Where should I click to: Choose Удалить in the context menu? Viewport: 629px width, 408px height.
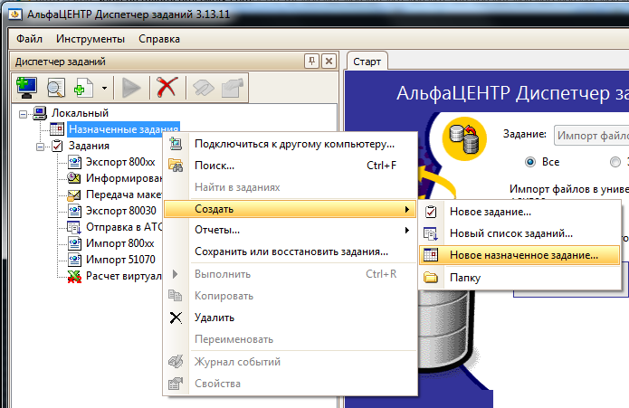point(290,318)
